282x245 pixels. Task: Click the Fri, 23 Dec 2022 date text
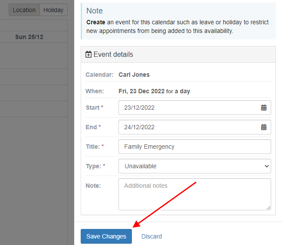tap(141, 91)
